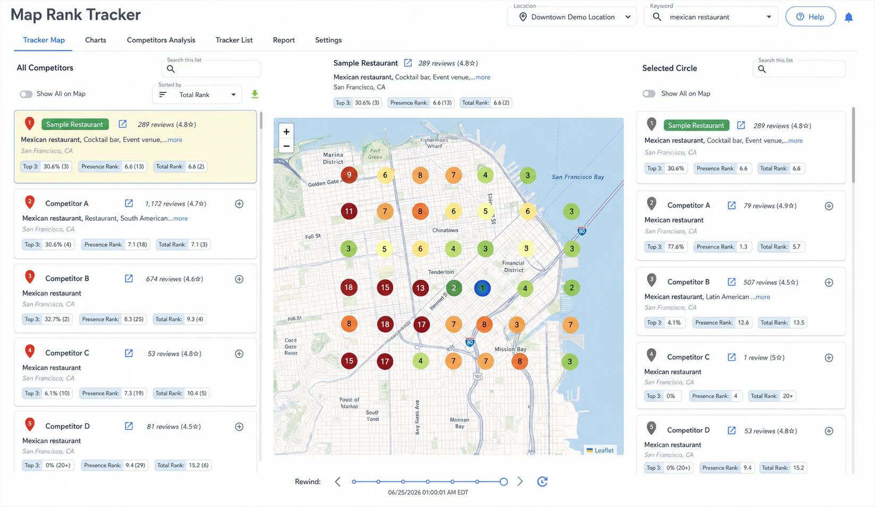Viewport: 875px width, 507px height.
Task: Expand more categories under map header
Action: [x=482, y=77]
